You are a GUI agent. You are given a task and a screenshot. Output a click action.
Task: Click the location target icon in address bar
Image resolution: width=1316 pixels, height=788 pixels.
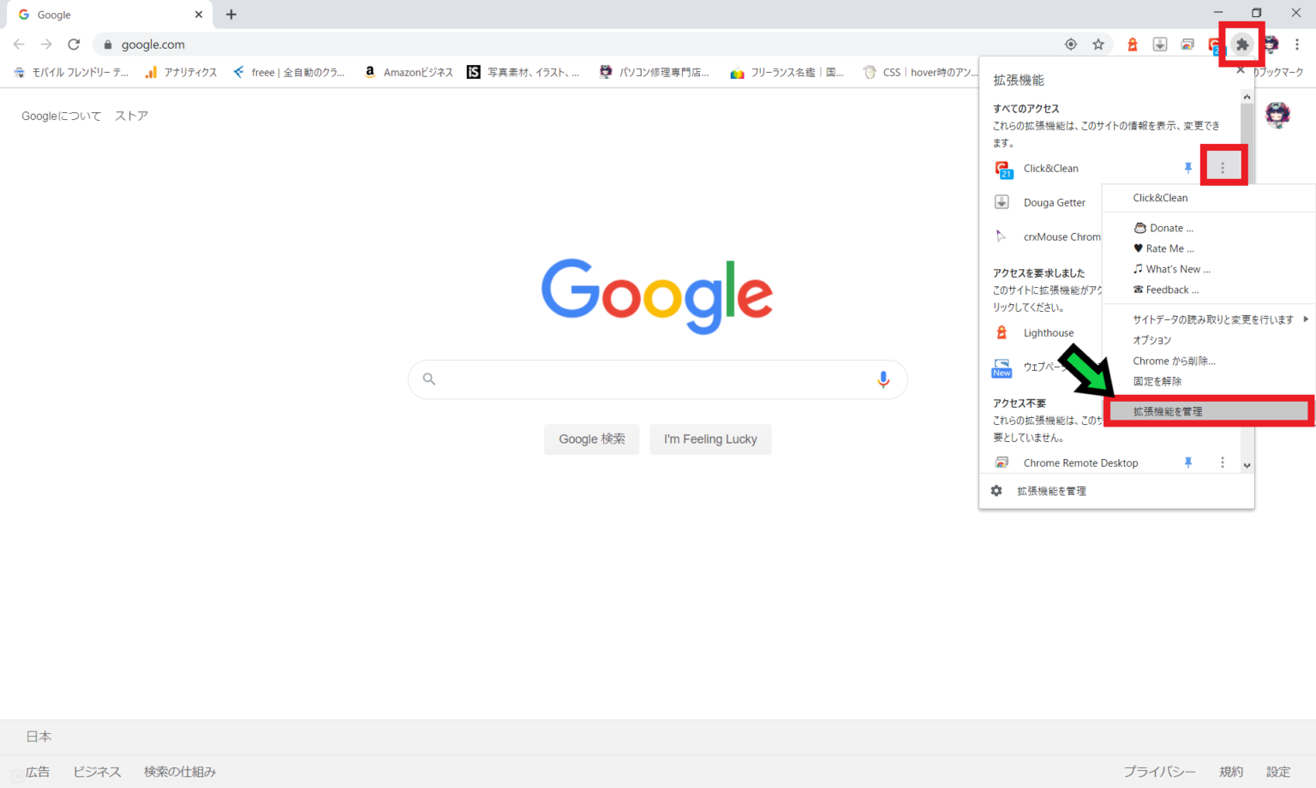(x=1071, y=45)
